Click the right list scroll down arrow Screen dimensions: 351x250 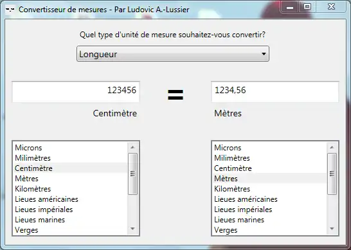(332, 229)
